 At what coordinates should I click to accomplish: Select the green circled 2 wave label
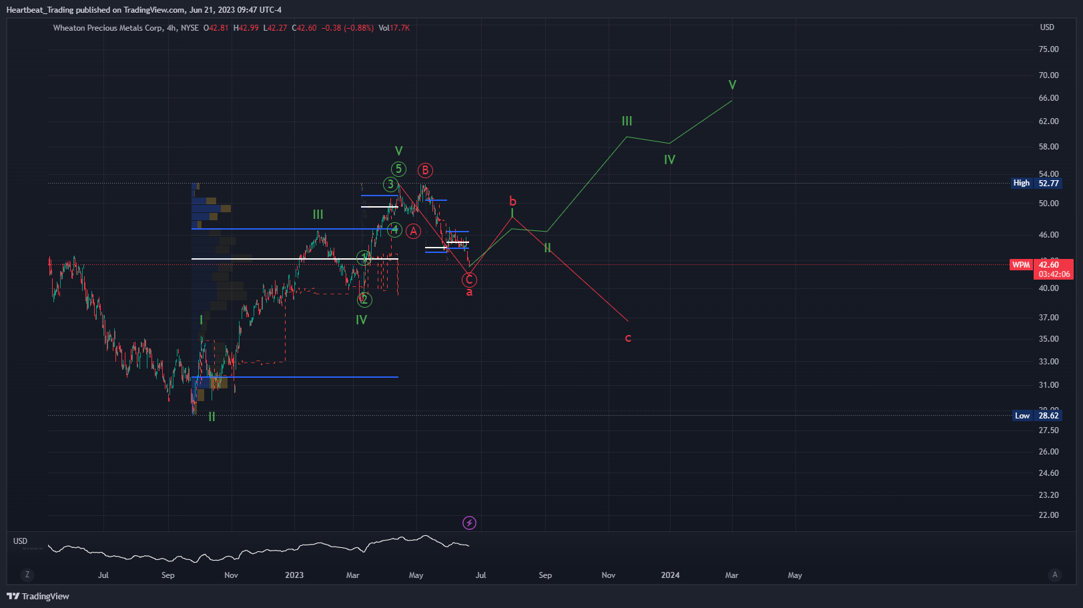pyautogui.click(x=364, y=300)
